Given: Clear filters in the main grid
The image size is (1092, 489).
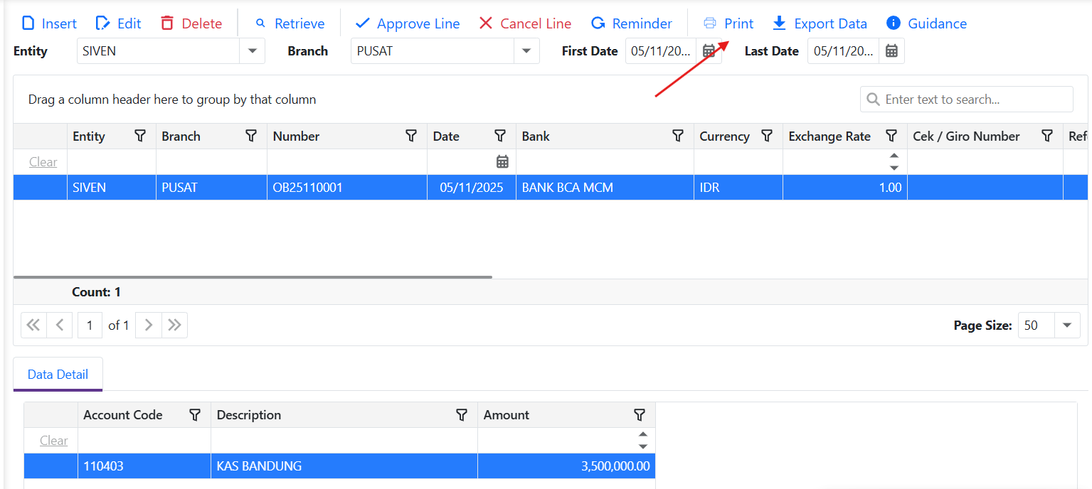Looking at the screenshot, I should (43, 162).
